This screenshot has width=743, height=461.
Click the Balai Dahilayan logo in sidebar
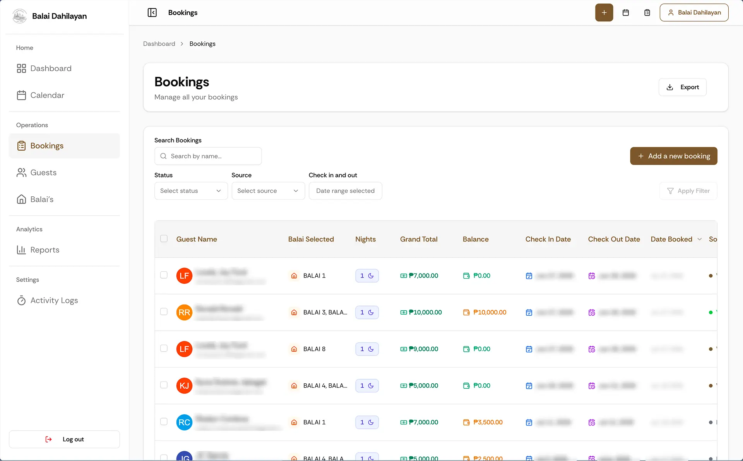20,16
